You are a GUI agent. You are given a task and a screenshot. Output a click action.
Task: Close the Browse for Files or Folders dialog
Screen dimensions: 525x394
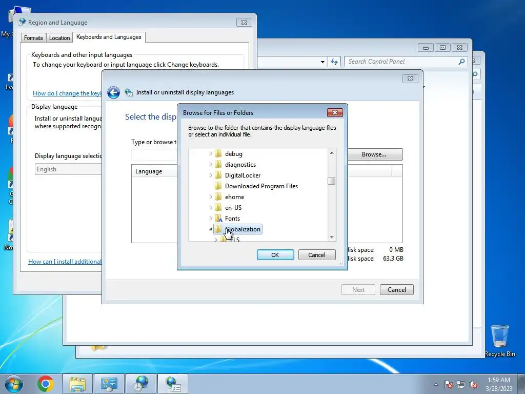coord(335,112)
